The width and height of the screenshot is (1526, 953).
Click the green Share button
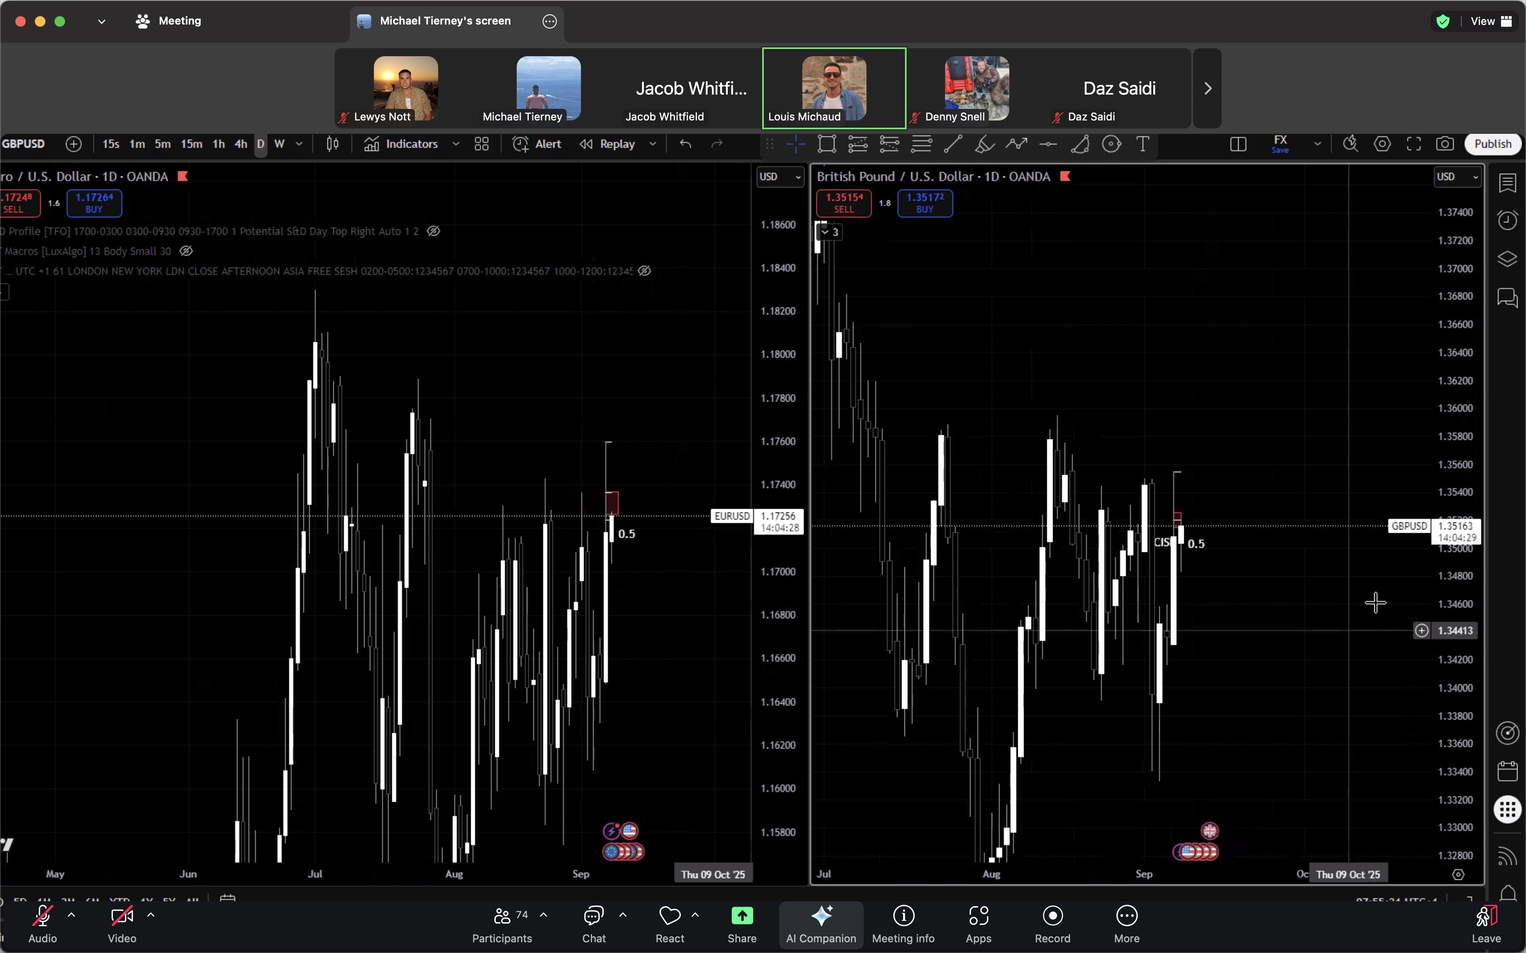pos(742,924)
